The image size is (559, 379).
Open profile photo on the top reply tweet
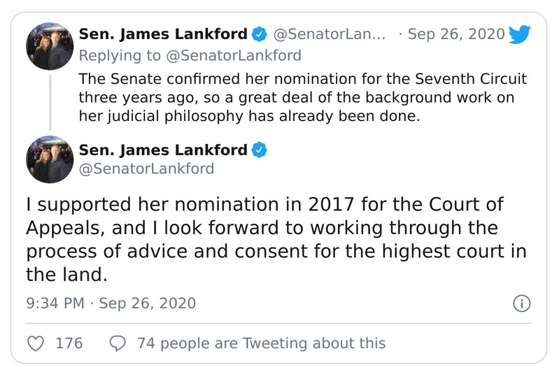coord(50,45)
